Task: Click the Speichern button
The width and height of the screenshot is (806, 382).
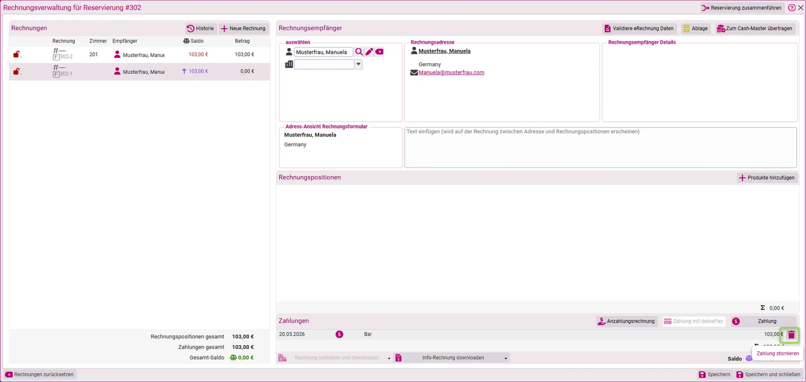Action: click(x=714, y=374)
